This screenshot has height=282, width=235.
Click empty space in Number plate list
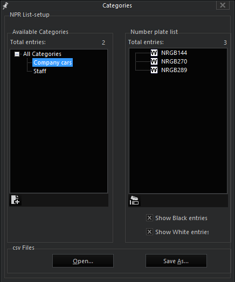[178, 133]
